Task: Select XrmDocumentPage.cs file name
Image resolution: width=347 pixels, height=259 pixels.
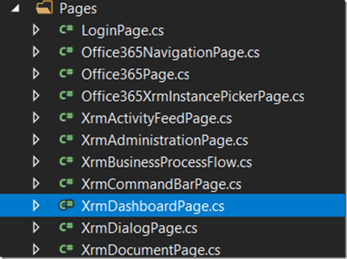Action: tap(151, 250)
